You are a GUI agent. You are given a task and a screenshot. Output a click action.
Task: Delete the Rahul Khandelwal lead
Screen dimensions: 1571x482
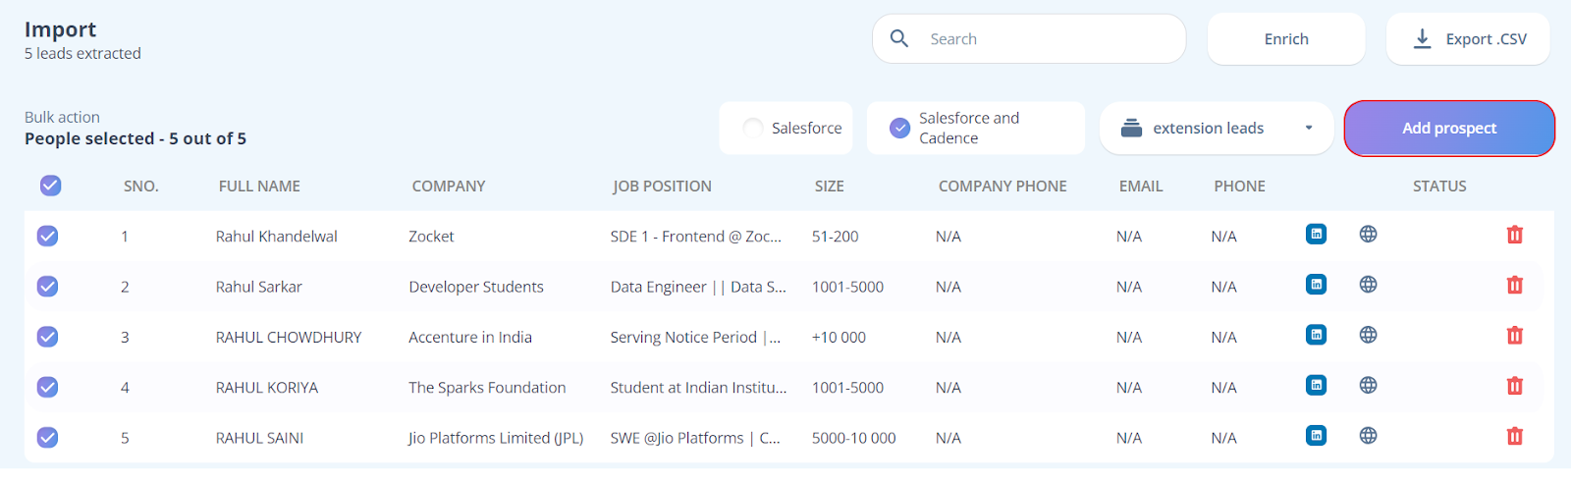[1515, 235]
